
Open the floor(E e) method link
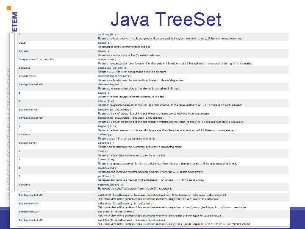(x=106, y=101)
